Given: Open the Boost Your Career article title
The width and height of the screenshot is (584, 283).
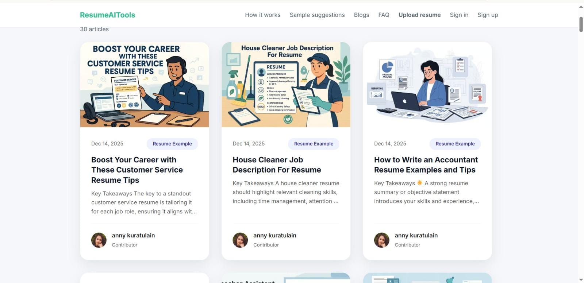Looking at the screenshot, I should [137, 170].
